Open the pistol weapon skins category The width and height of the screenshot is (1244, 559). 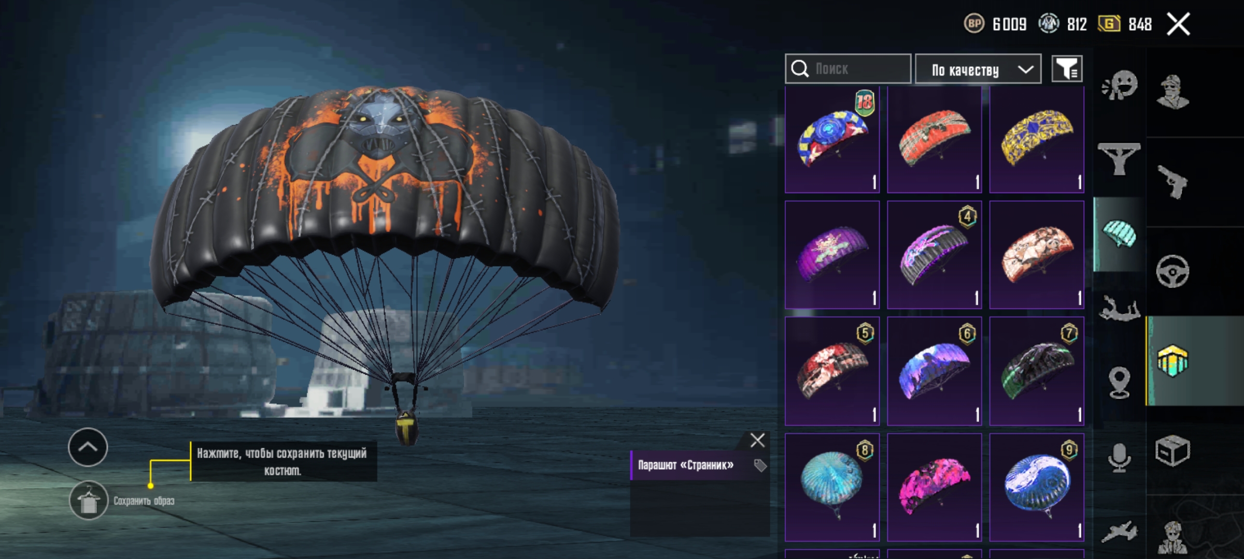click(1172, 182)
